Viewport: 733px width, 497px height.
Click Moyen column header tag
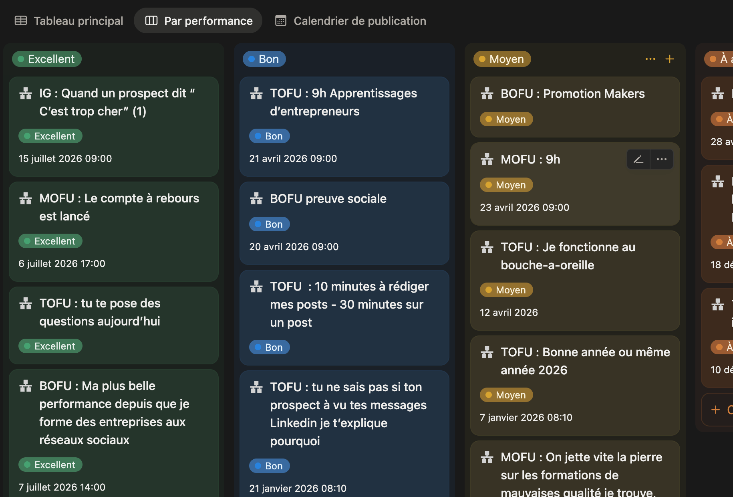[502, 59]
